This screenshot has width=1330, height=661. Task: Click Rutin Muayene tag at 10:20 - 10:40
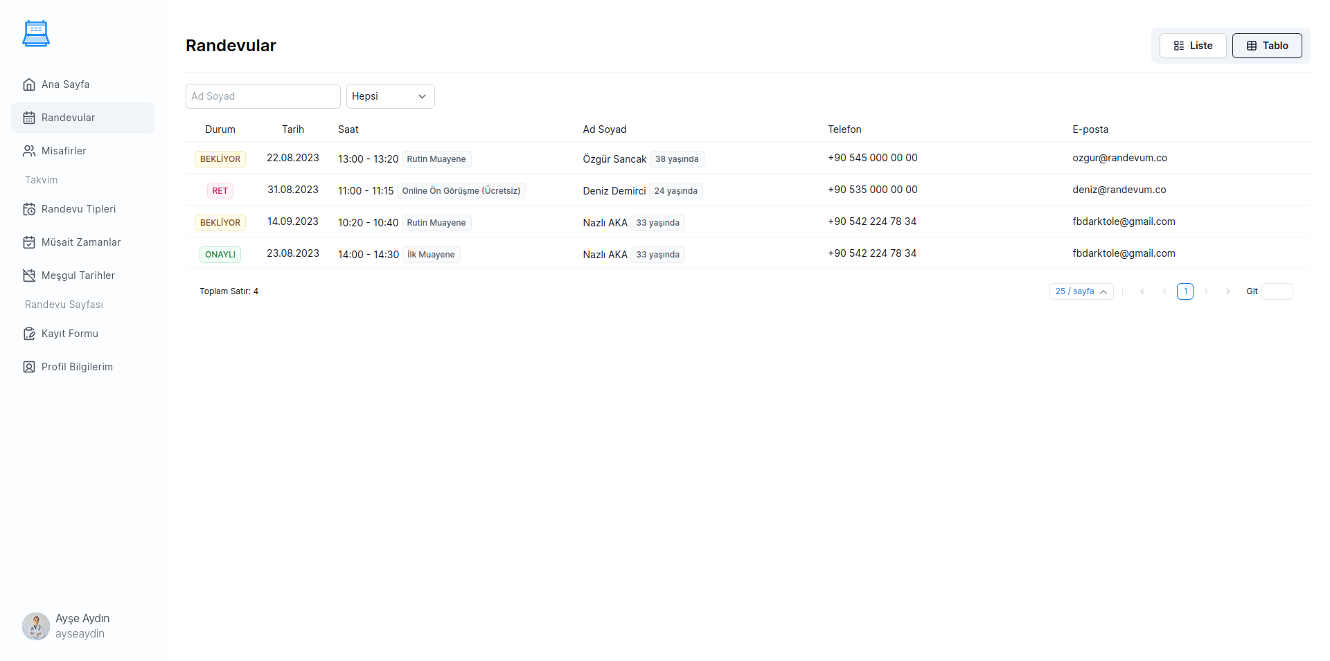(x=436, y=223)
